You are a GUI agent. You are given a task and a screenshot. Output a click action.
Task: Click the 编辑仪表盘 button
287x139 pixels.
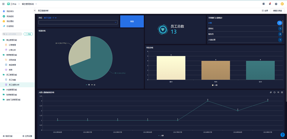(277, 11)
